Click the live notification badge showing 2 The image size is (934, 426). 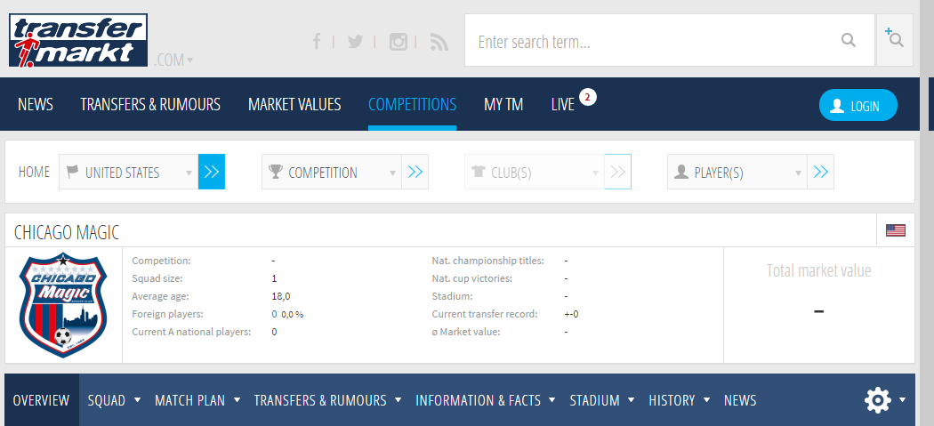[587, 97]
